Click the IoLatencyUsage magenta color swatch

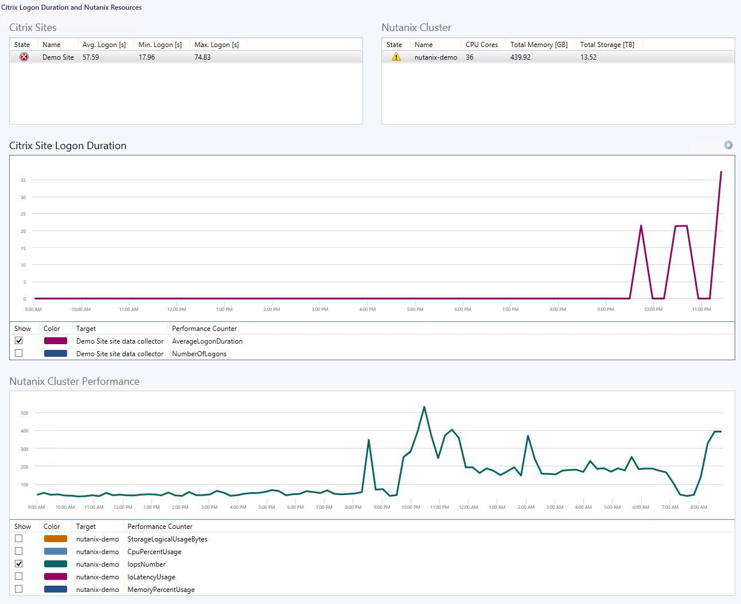point(56,576)
